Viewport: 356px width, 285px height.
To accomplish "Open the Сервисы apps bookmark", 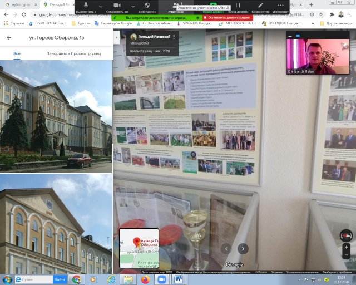I will click(14, 23).
